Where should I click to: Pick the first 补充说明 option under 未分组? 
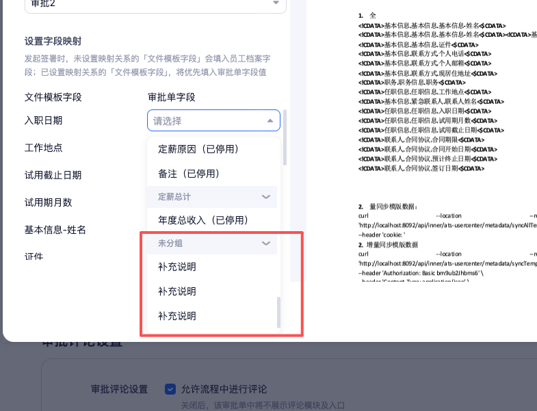177,267
